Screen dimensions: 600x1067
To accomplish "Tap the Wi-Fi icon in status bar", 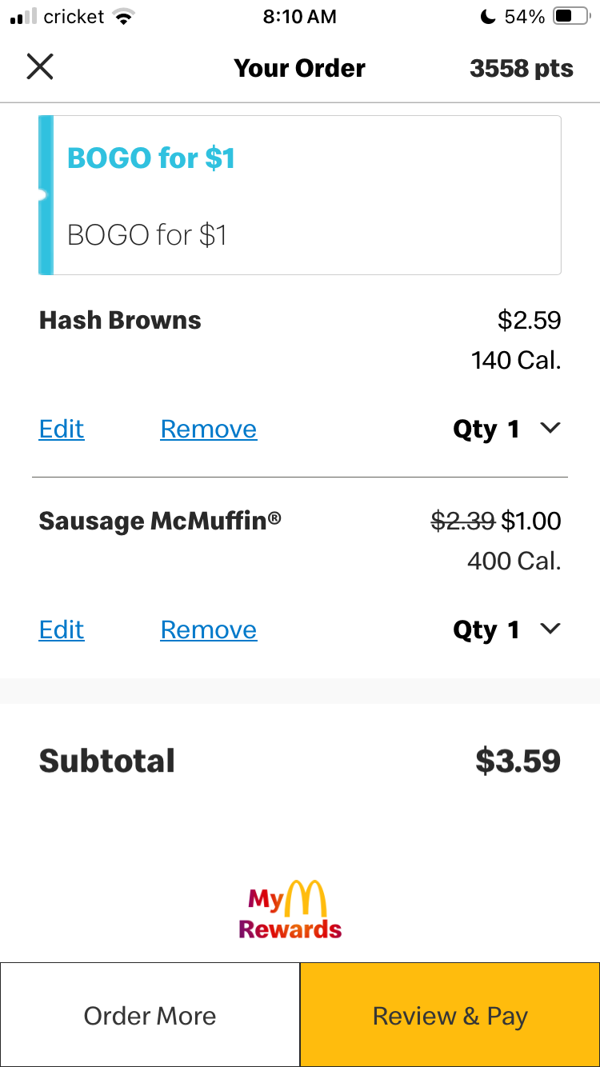I will 123,17.
